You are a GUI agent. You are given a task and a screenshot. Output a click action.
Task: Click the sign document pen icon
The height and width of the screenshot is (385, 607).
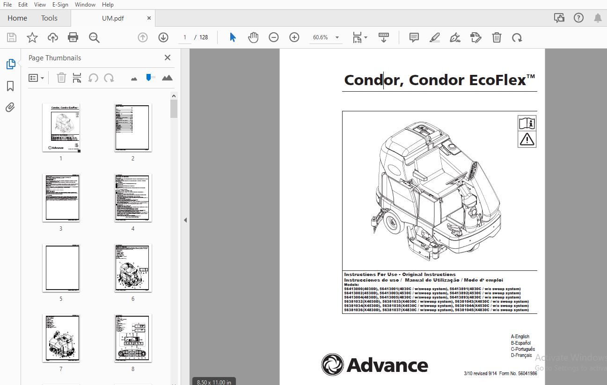tap(455, 37)
